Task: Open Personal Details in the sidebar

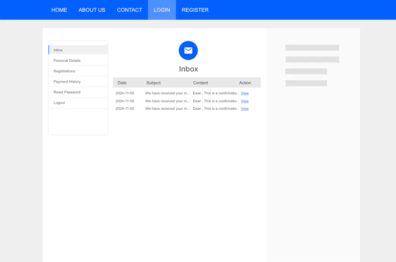Action: tap(67, 61)
